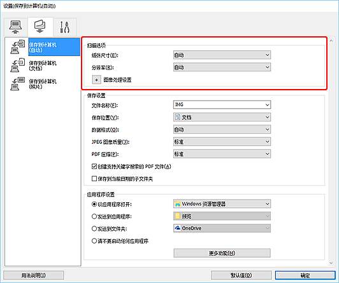
Task: Open the 保存位置 dropdown
Action: pyautogui.click(x=222, y=117)
